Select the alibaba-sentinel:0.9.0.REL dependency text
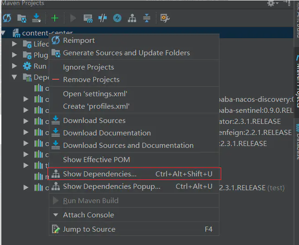Viewport: 299px width, 245px height. pos(256,111)
